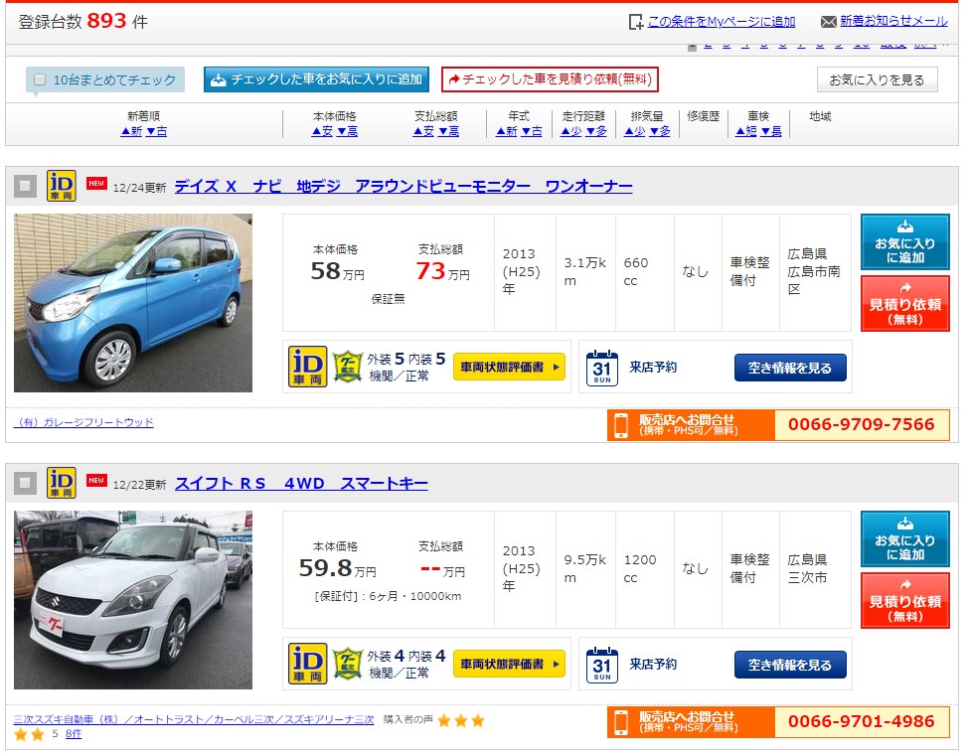Sort 新着順 by oldest first
This screenshot has height=756, width=969.
pyautogui.click(x=156, y=131)
